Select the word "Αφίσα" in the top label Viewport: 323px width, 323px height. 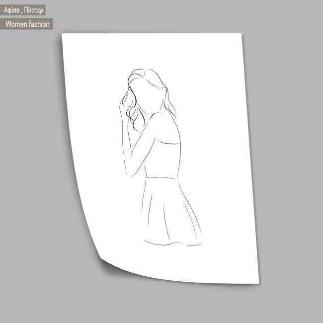(12, 10)
